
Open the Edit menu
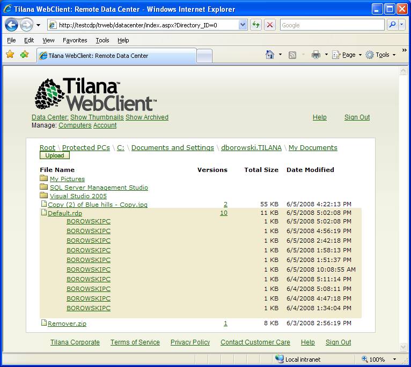(x=29, y=40)
